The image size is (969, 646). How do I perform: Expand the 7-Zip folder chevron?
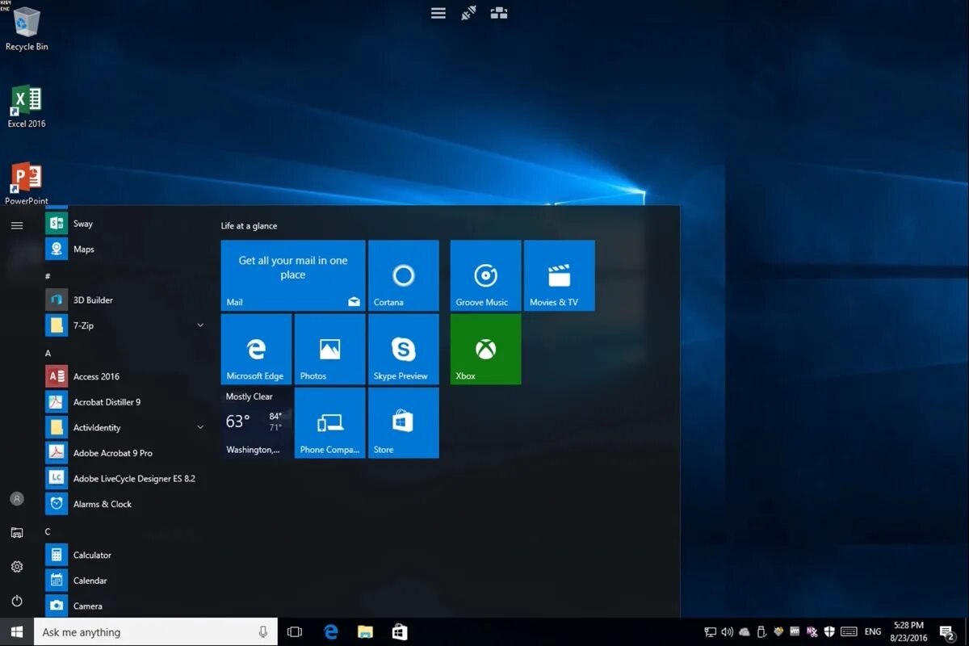pos(200,325)
